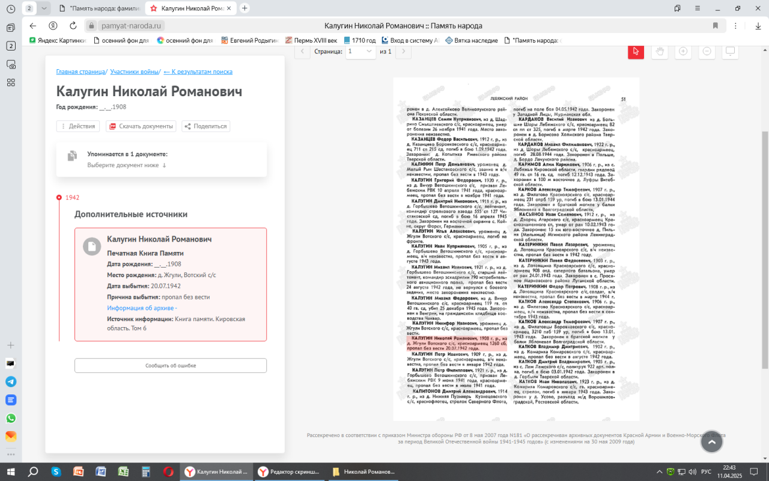Reload the current page
The image size is (769, 481).
point(73,26)
